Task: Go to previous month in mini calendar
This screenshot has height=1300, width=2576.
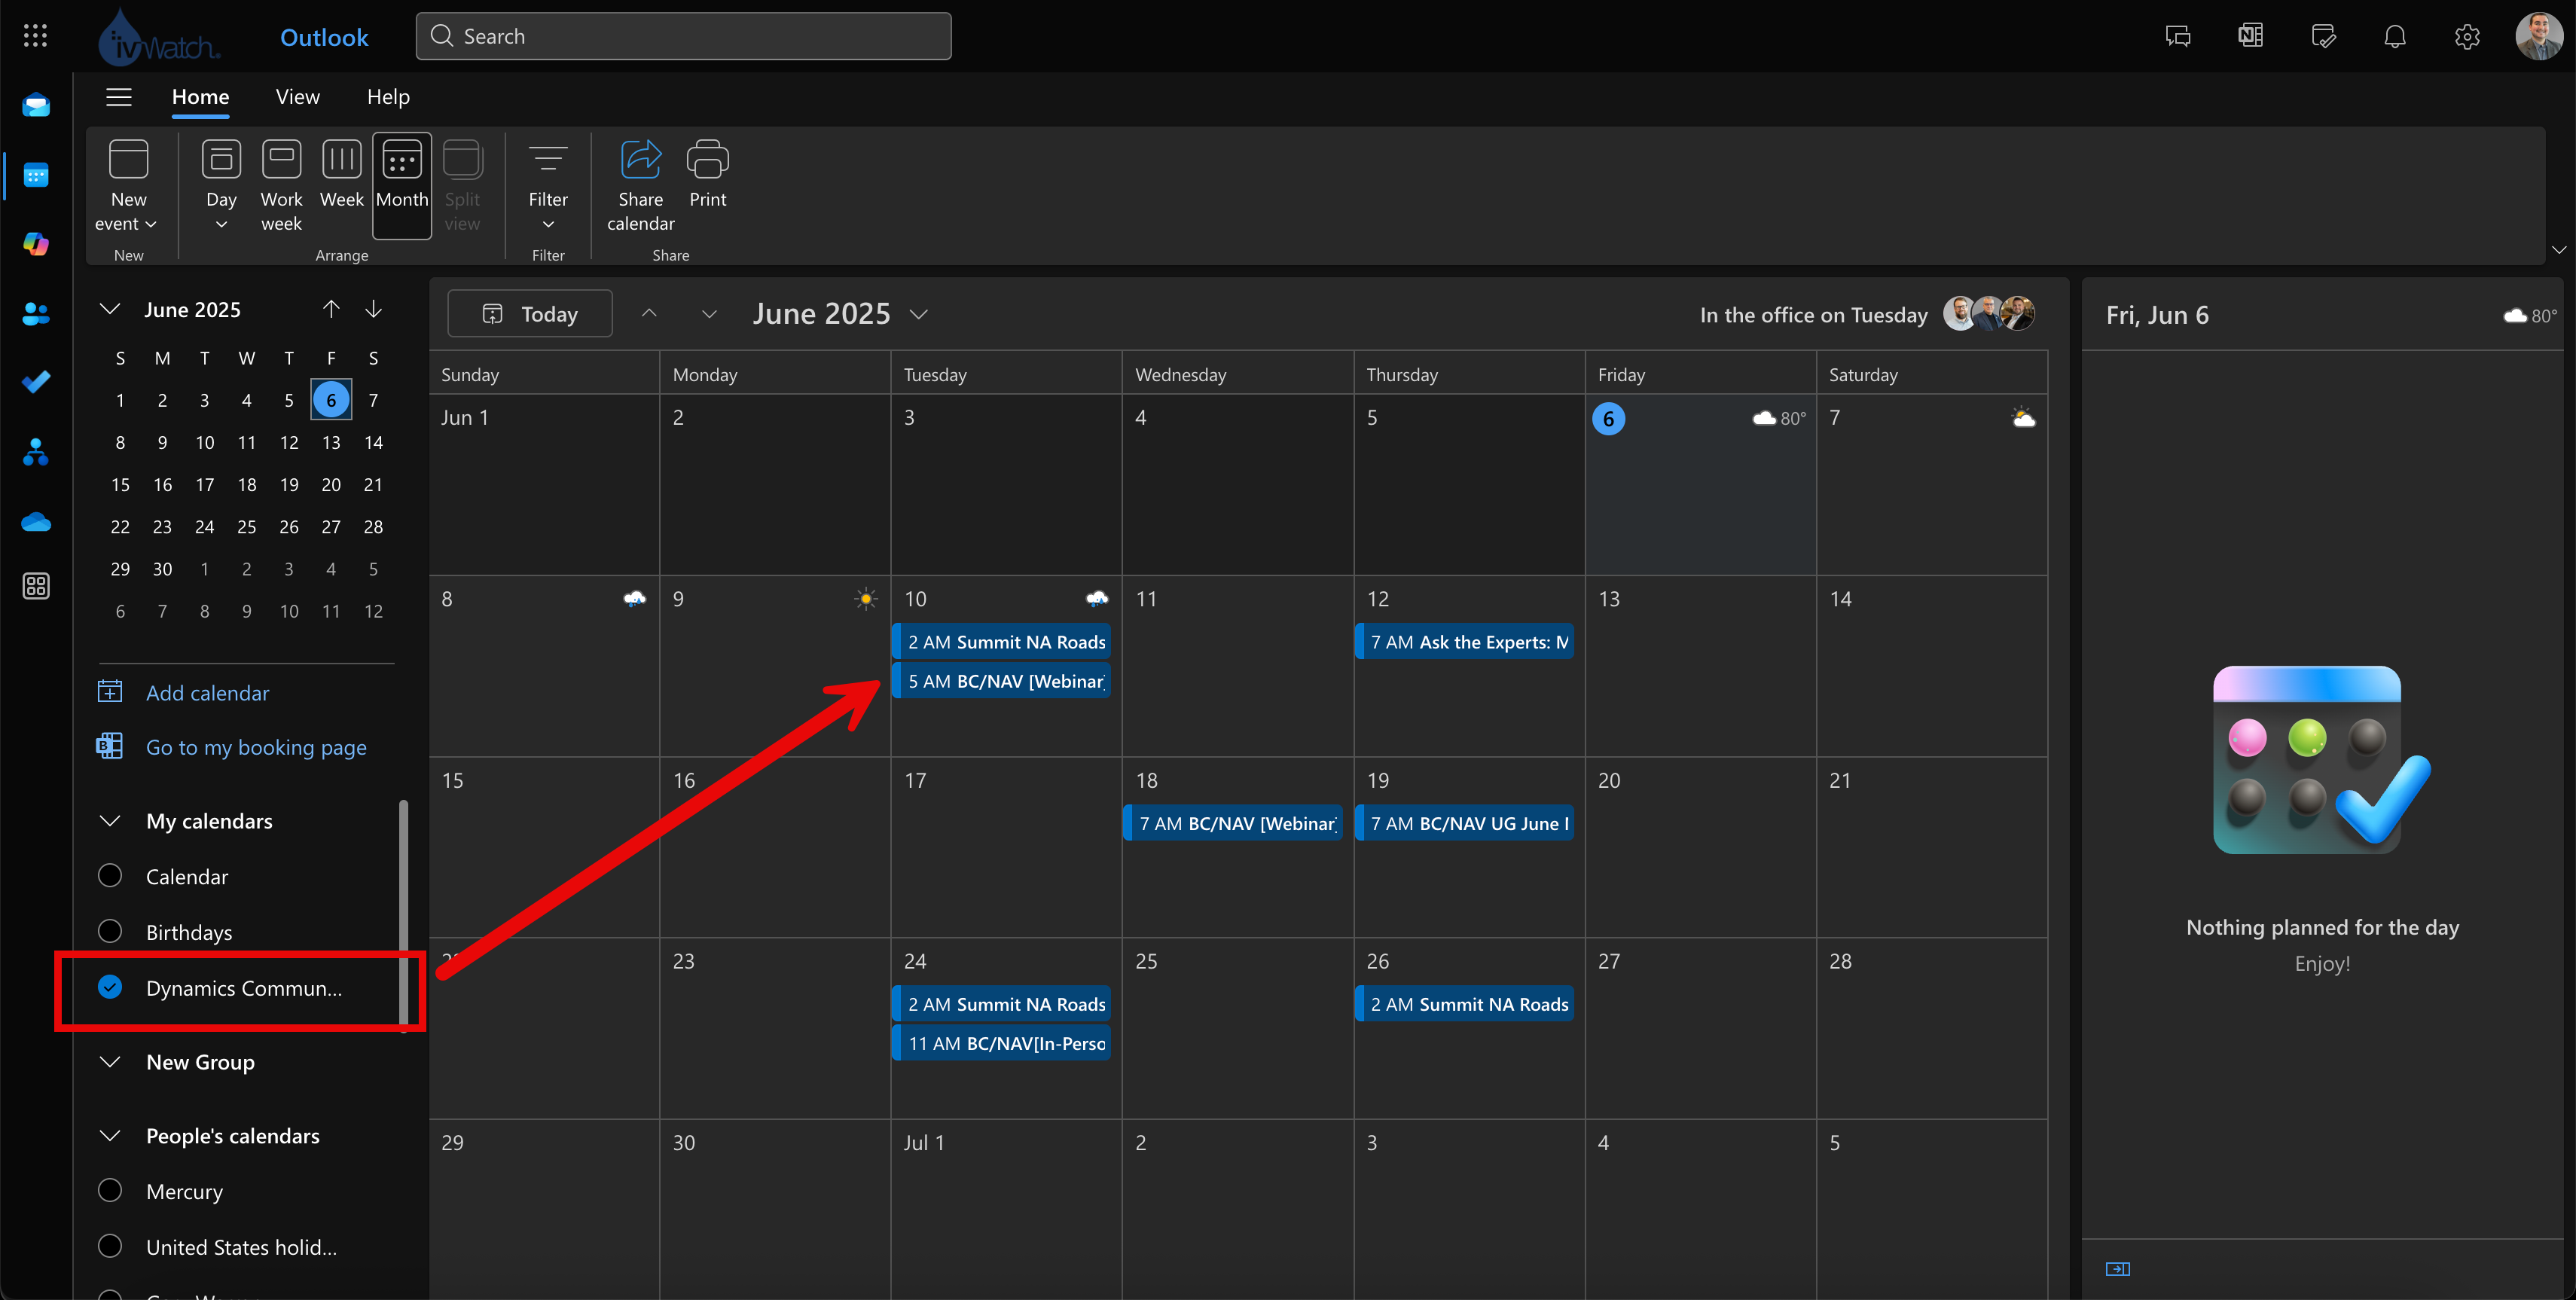Action: 331,309
